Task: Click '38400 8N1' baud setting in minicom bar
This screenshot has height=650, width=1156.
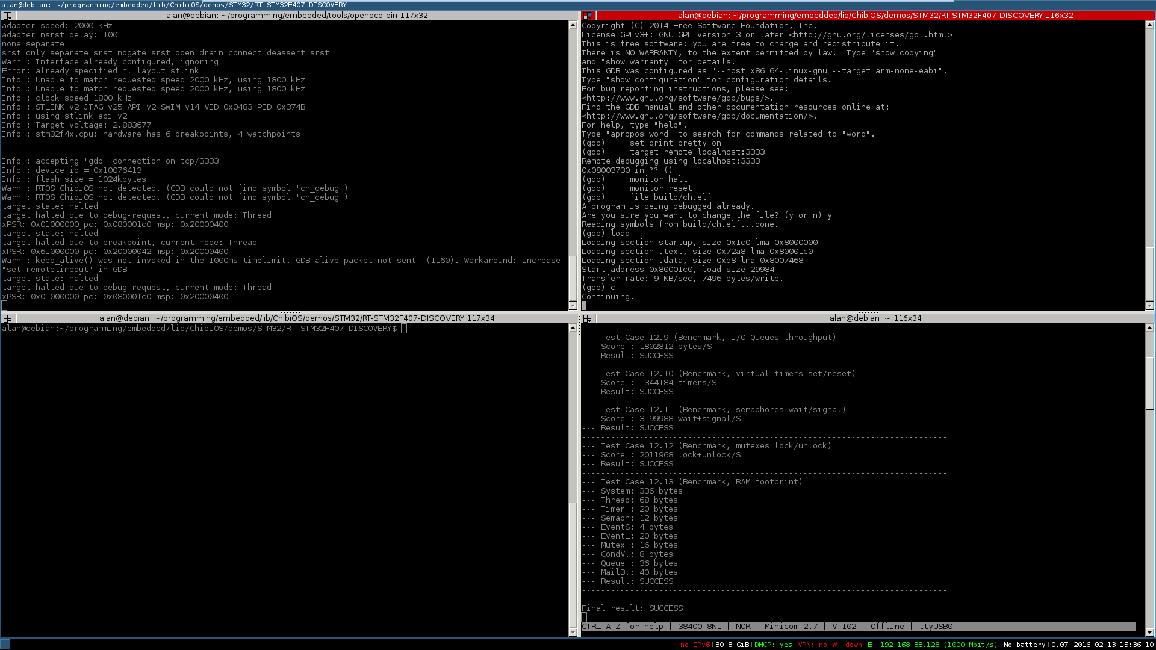Action: point(699,627)
